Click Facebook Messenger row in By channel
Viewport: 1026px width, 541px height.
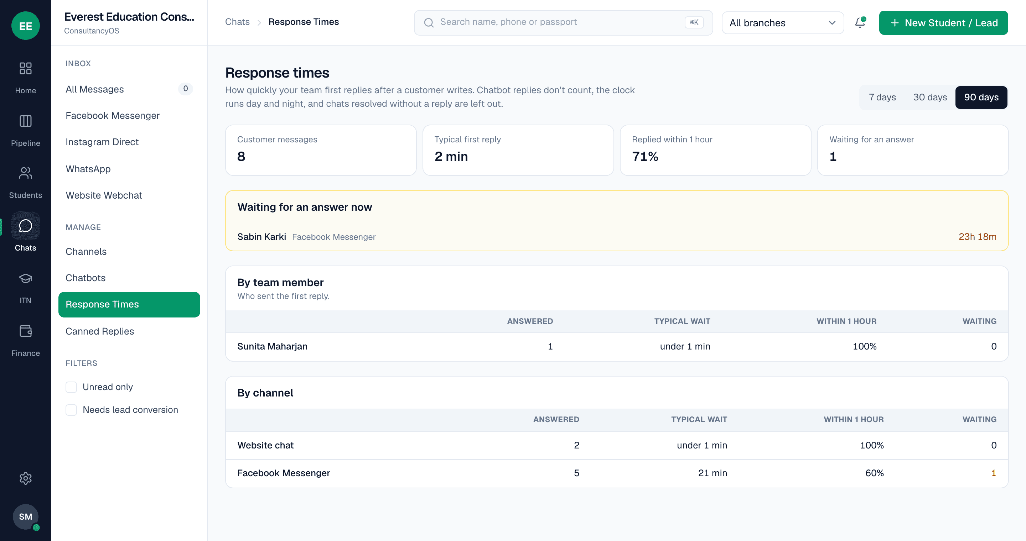[617, 473]
